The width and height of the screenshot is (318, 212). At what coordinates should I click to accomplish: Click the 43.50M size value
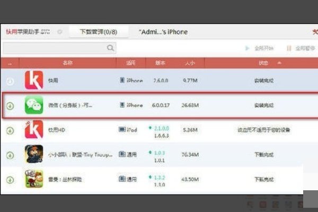190,179
